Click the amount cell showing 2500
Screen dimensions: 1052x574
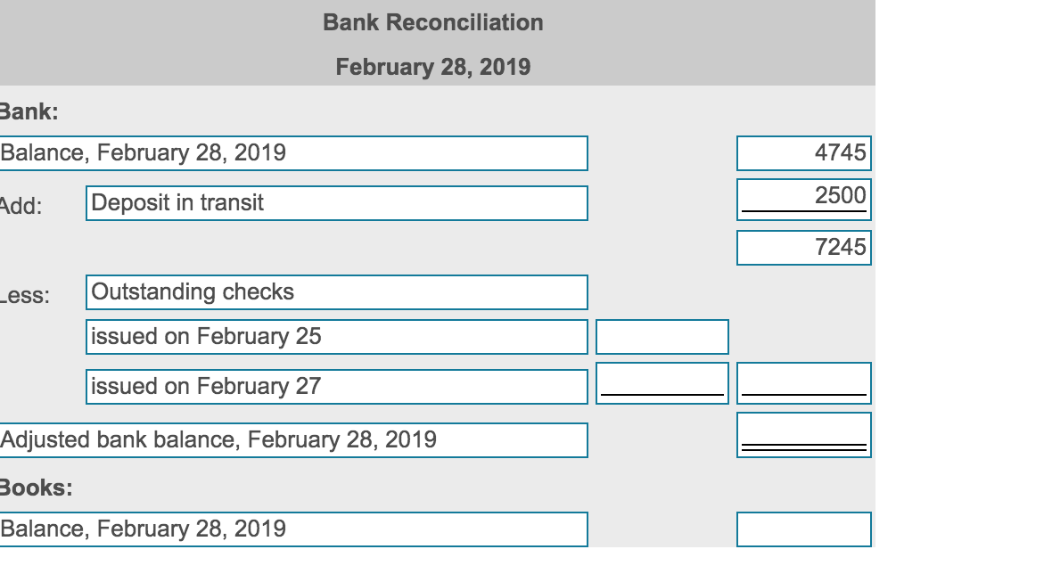[x=802, y=198]
